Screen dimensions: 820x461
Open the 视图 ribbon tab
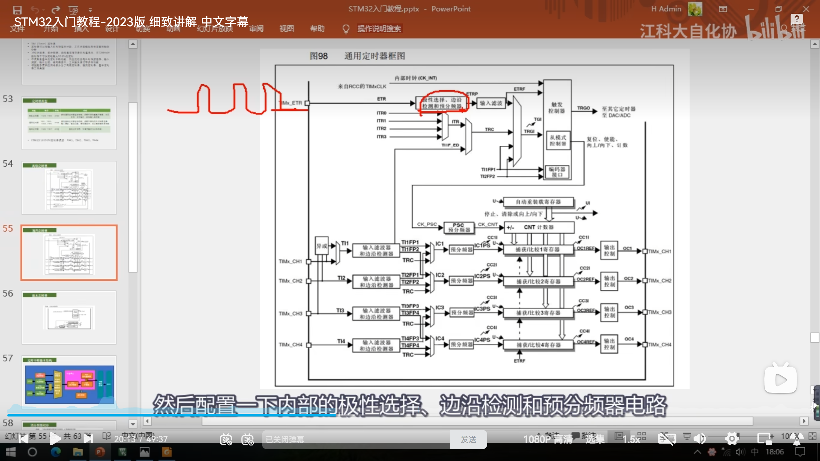click(x=286, y=28)
